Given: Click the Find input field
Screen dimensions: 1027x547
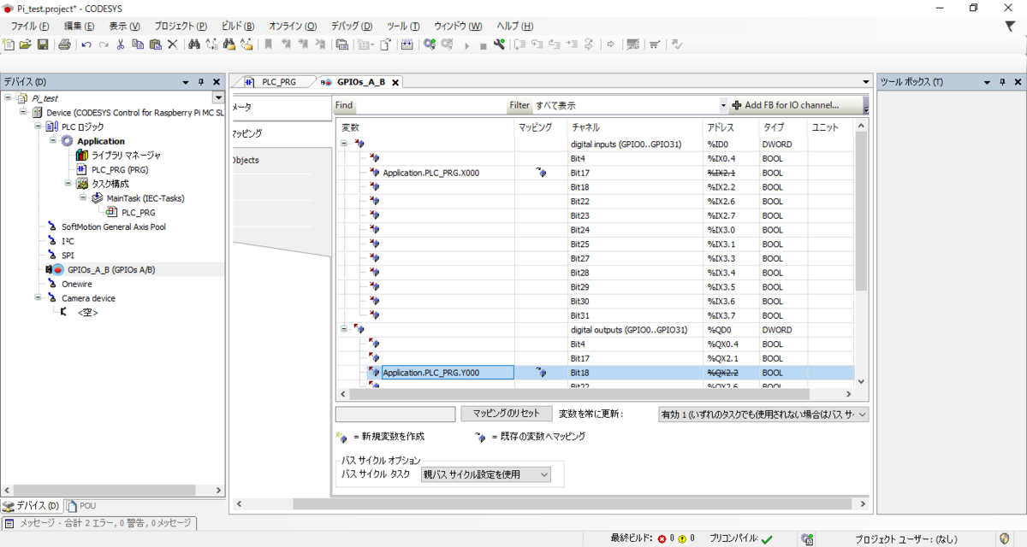Looking at the screenshot, I should point(430,105).
